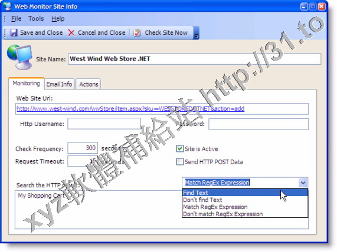Collapse the search type dropdown arrow
The height and width of the screenshot is (252, 337).
(x=303, y=183)
